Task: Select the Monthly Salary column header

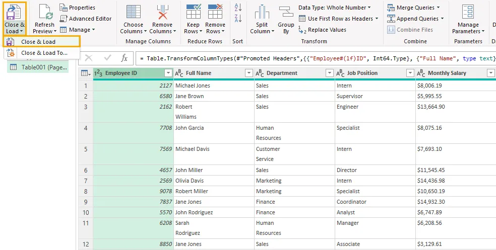Action: pos(456,73)
